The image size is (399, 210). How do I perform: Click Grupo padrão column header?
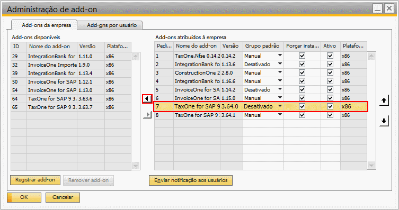[x=263, y=46]
